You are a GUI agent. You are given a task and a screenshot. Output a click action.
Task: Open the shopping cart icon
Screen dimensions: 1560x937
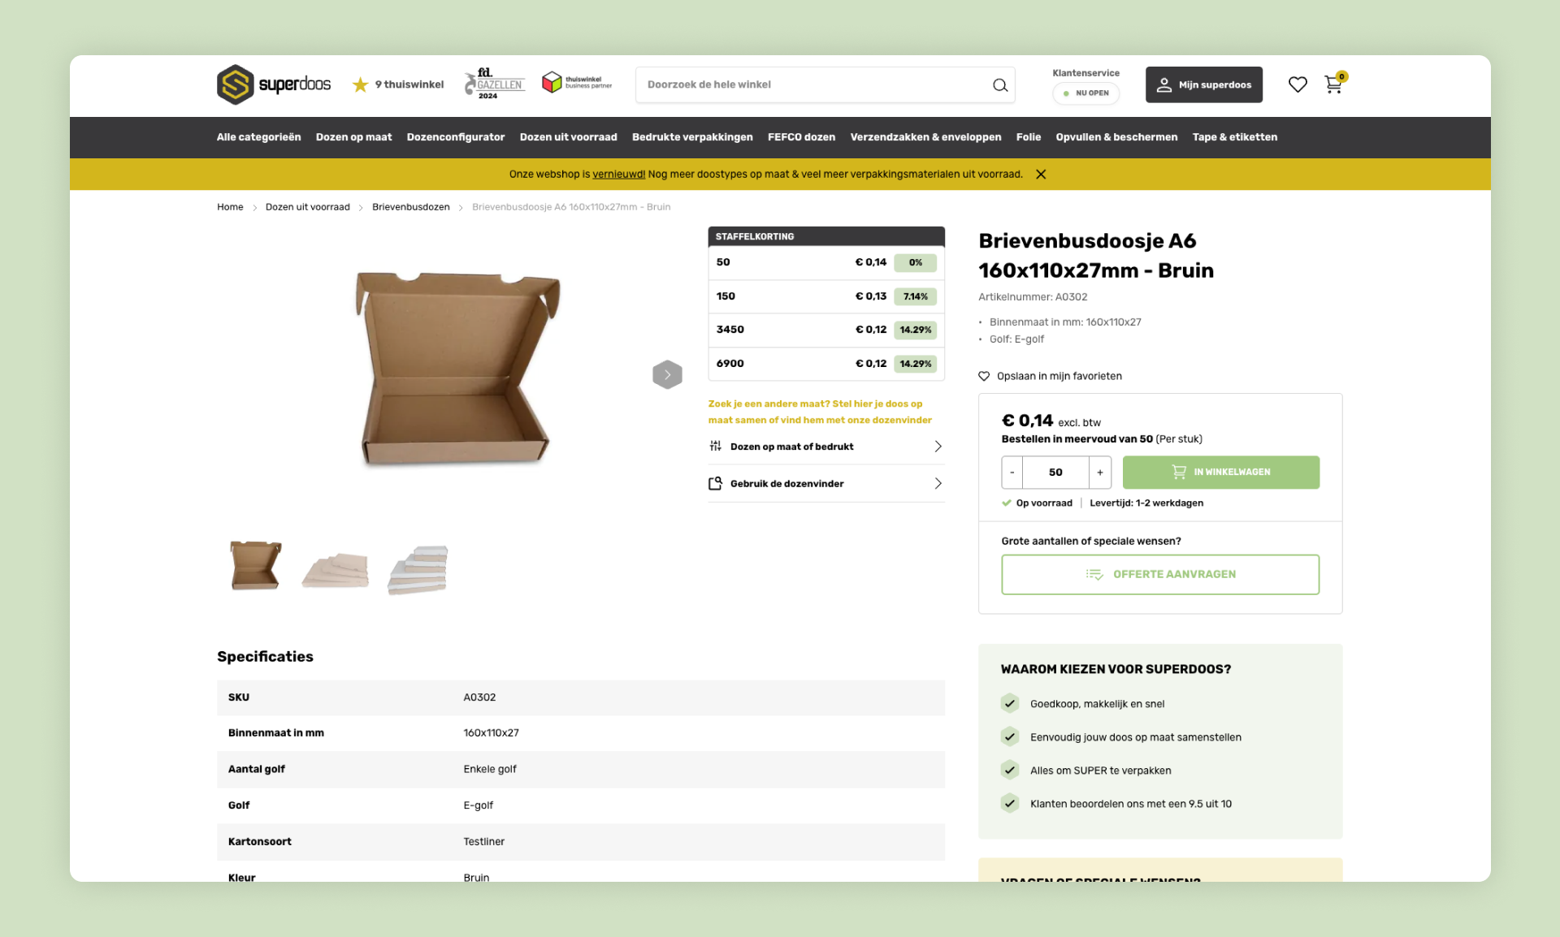(1334, 84)
